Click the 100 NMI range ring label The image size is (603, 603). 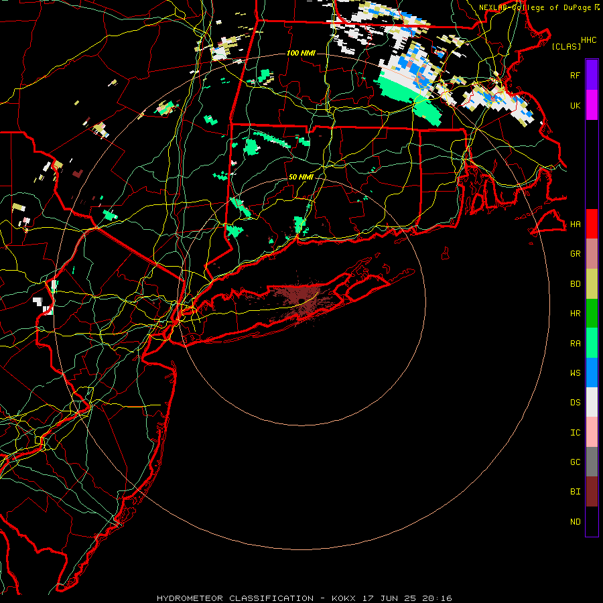[x=301, y=53]
